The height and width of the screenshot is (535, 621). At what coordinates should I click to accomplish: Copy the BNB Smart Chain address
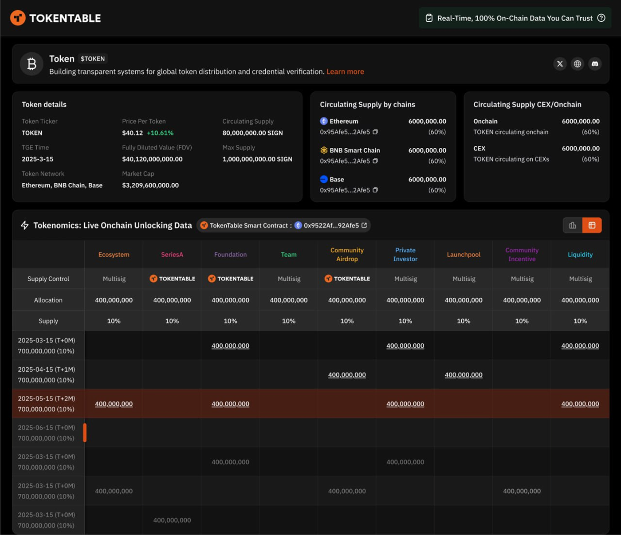click(x=375, y=161)
